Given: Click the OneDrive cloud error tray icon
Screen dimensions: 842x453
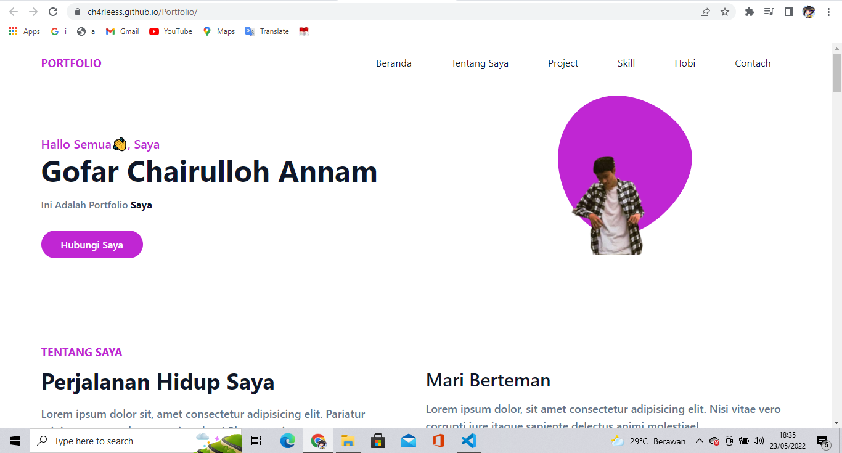Looking at the screenshot, I should tap(714, 441).
